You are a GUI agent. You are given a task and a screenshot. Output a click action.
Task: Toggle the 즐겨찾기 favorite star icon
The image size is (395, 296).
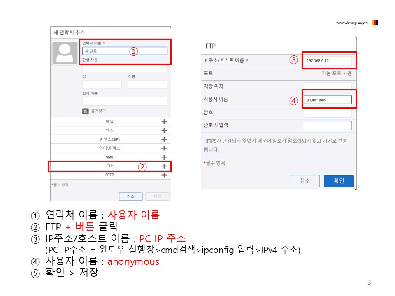(86, 111)
